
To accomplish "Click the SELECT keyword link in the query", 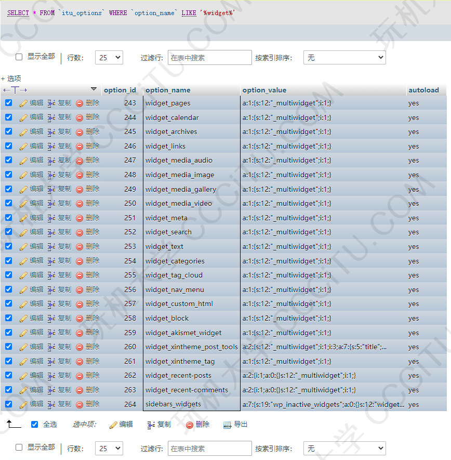I will (x=18, y=13).
